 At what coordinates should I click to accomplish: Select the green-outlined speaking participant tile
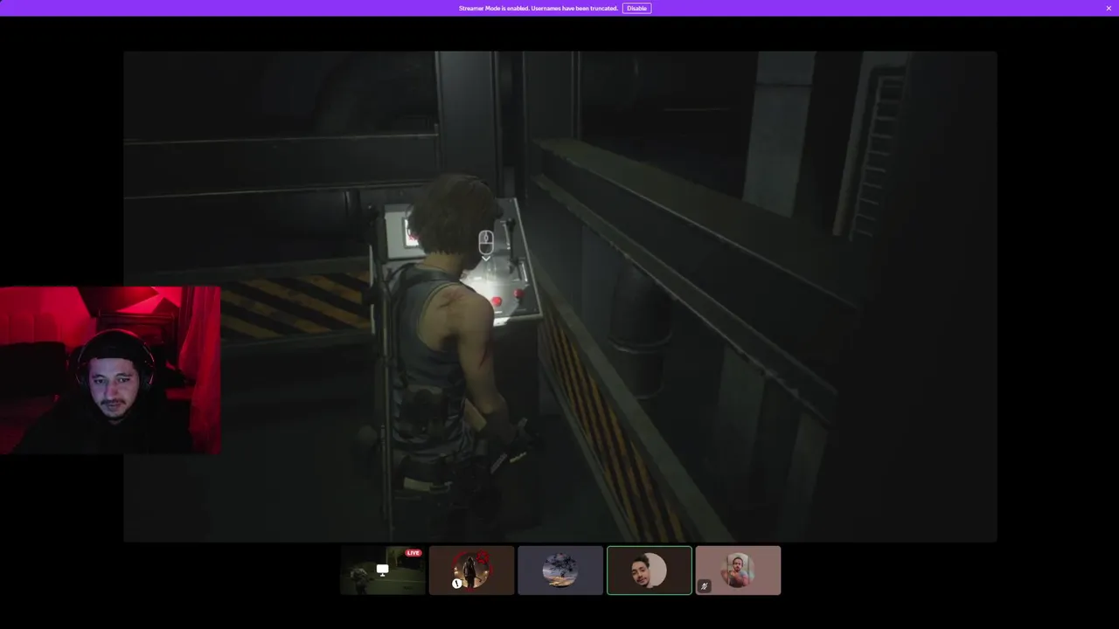pos(650,570)
